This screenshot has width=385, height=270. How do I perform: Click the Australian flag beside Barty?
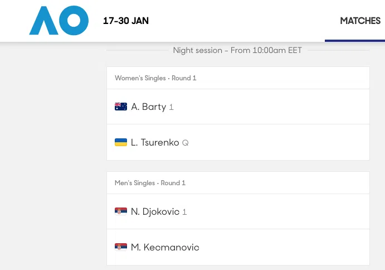(x=121, y=107)
